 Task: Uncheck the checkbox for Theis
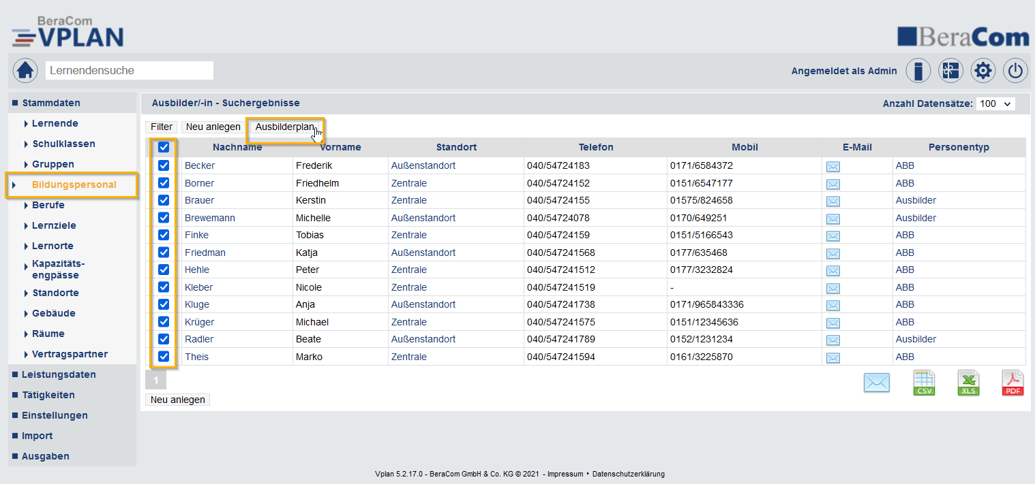click(x=164, y=357)
